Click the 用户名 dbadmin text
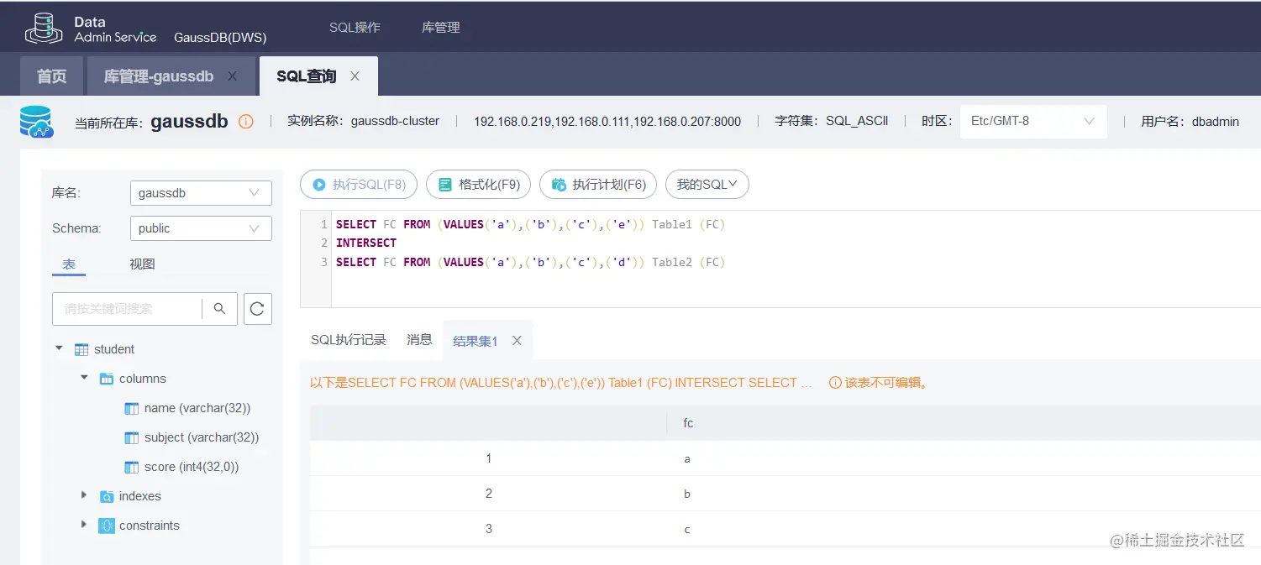Screen dimensions: 1261x565 pyautogui.click(x=1190, y=122)
